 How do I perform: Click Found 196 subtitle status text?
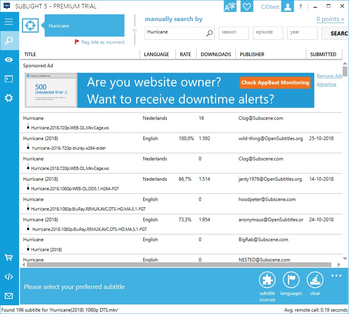tap(60, 310)
